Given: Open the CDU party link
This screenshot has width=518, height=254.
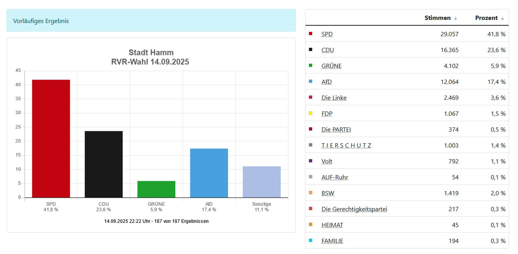Looking at the screenshot, I should (x=328, y=50).
